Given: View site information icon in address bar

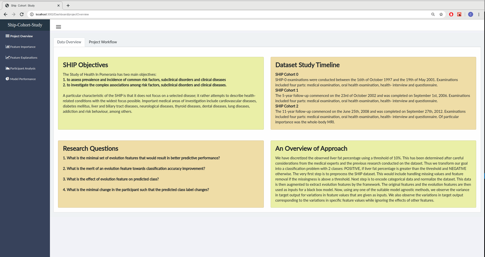Looking at the screenshot, I should pos(32,14).
